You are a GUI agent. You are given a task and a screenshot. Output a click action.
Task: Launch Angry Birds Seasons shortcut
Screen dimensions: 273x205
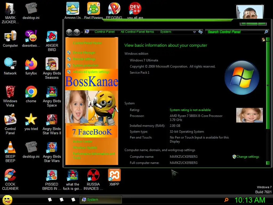coord(52,69)
